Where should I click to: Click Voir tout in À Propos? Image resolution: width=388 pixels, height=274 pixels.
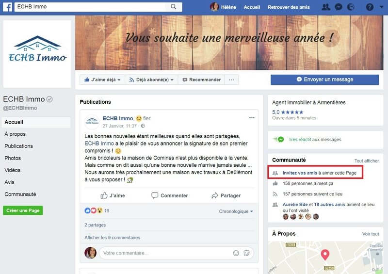point(371,234)
